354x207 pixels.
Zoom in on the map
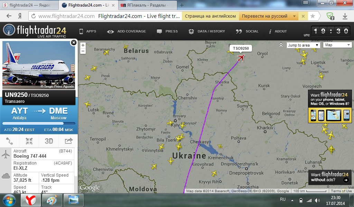pos(83,45)
